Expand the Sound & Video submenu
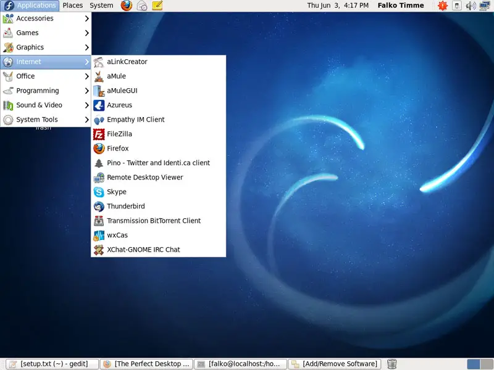494x370 pixels. [46, 105]
